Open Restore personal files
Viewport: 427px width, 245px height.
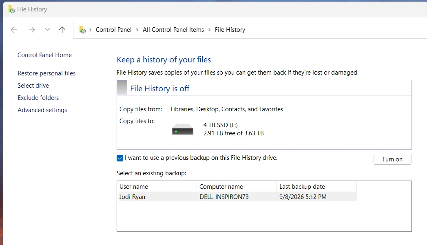tap(46, 73)
